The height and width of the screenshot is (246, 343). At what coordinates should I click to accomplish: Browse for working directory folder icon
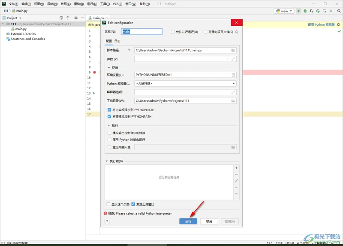(233, 101)
